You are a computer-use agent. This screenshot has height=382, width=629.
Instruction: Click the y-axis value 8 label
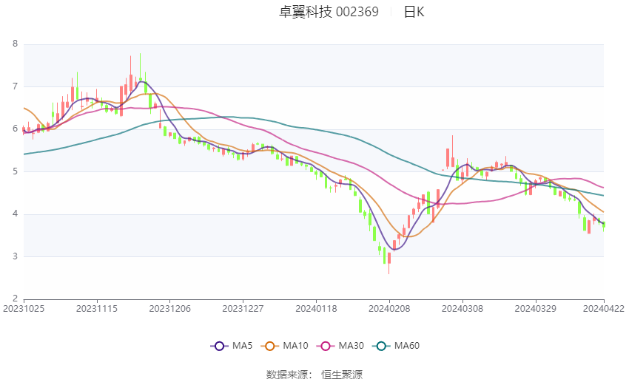point(16,44)
